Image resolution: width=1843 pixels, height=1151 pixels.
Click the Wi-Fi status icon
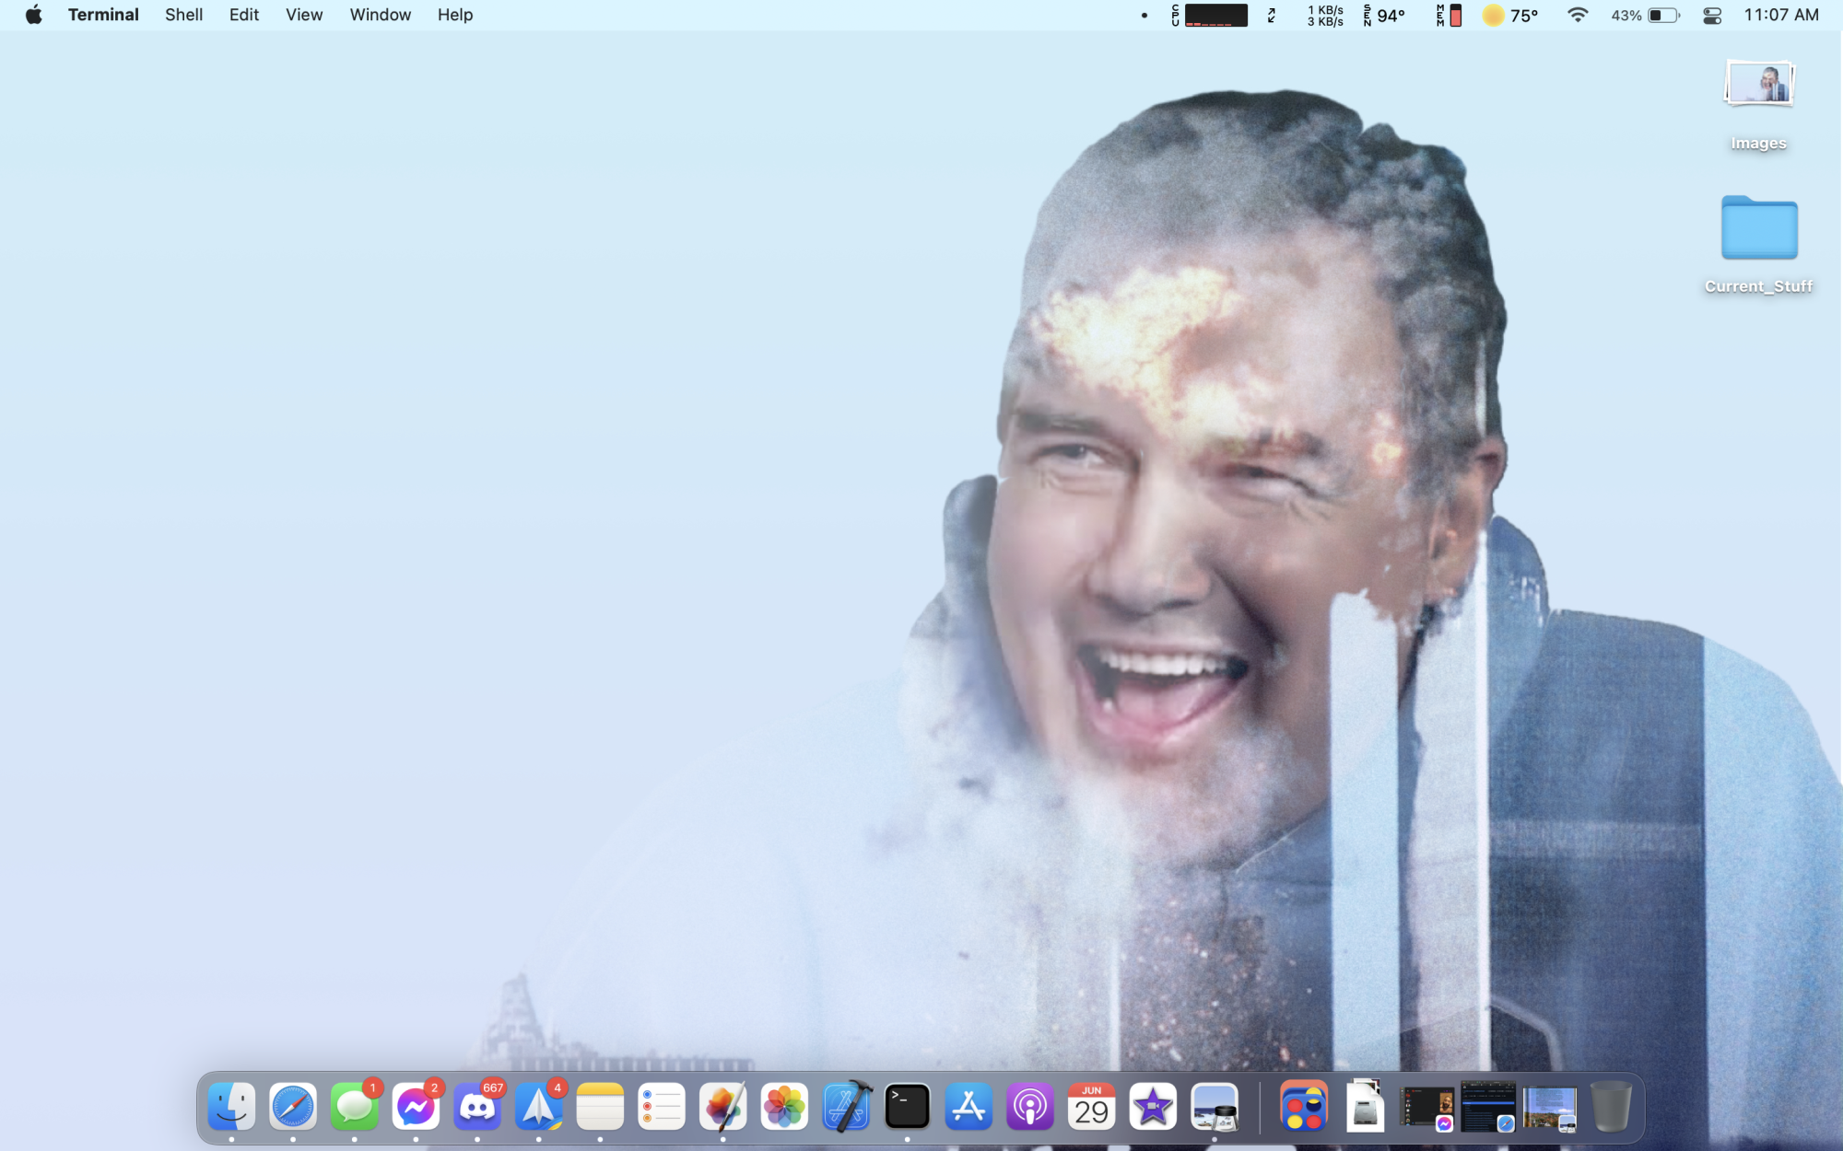pyautogui.click(x=1578, y=16)
